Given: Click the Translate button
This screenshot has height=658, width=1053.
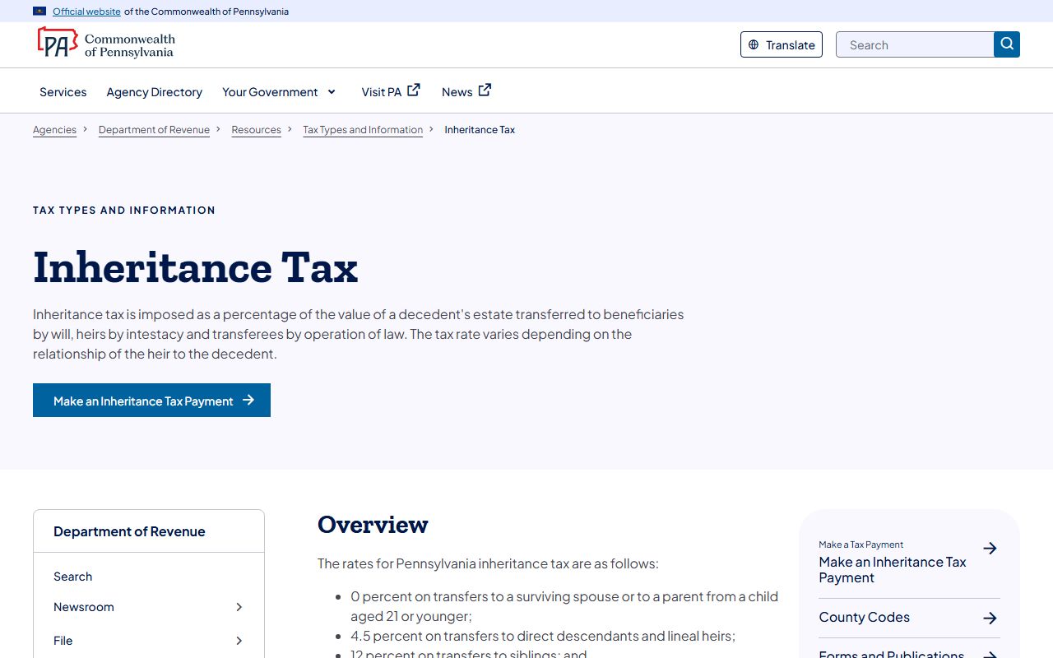Looking at the screenshot, I should [x=782, y=44].
